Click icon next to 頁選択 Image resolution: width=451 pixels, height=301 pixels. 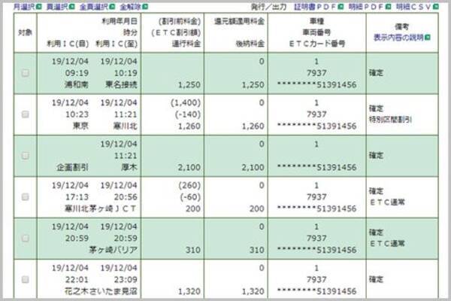(72, 6)
